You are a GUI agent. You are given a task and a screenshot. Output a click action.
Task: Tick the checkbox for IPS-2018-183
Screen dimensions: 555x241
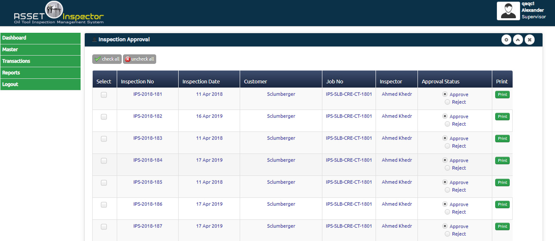[104, 139]
